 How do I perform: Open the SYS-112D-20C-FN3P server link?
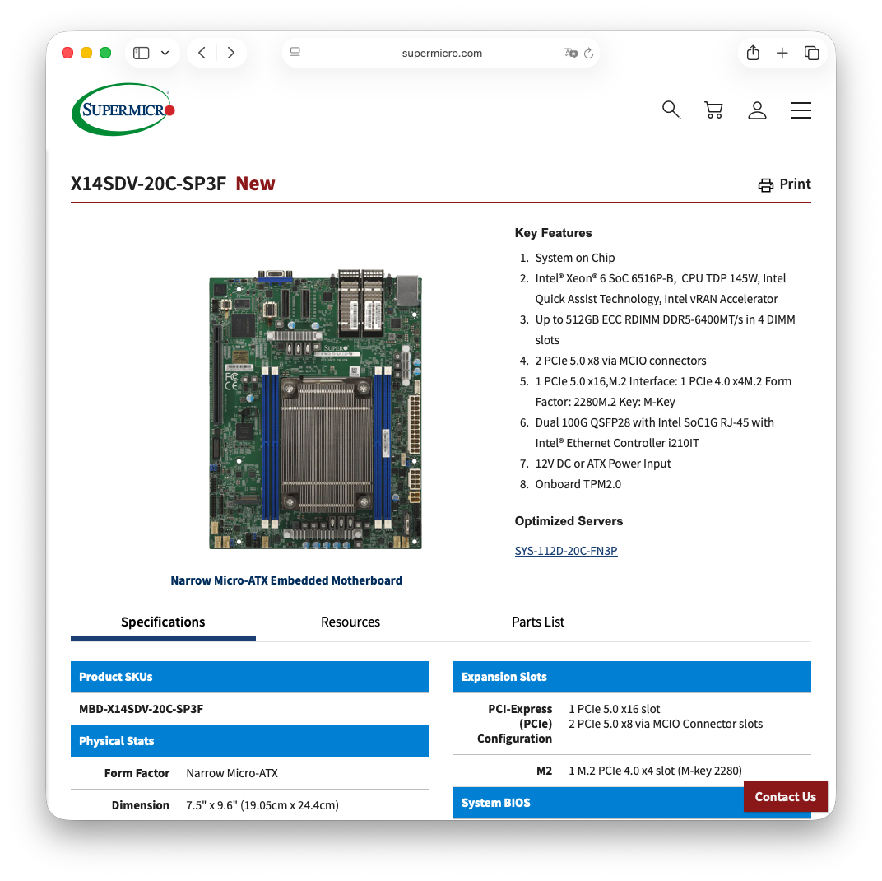pos(566,551)
